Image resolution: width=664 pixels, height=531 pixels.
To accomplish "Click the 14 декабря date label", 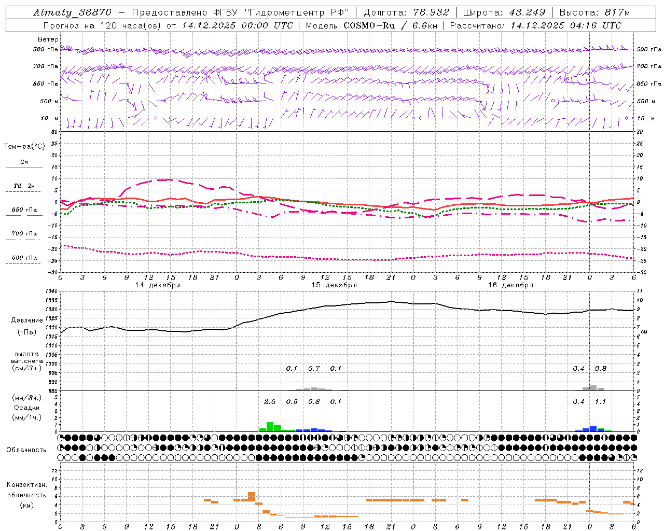I will click(x=158, y=285).
